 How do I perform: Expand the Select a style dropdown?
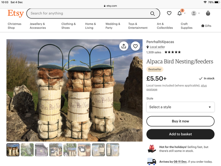(180, 107)
